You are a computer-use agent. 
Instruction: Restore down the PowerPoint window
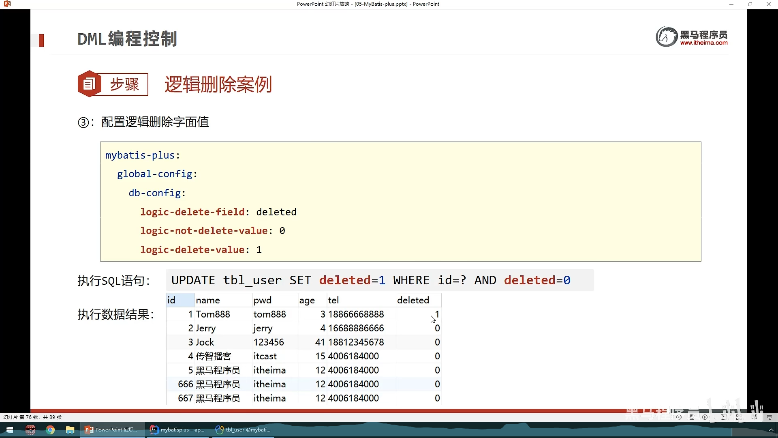[750, 4]
